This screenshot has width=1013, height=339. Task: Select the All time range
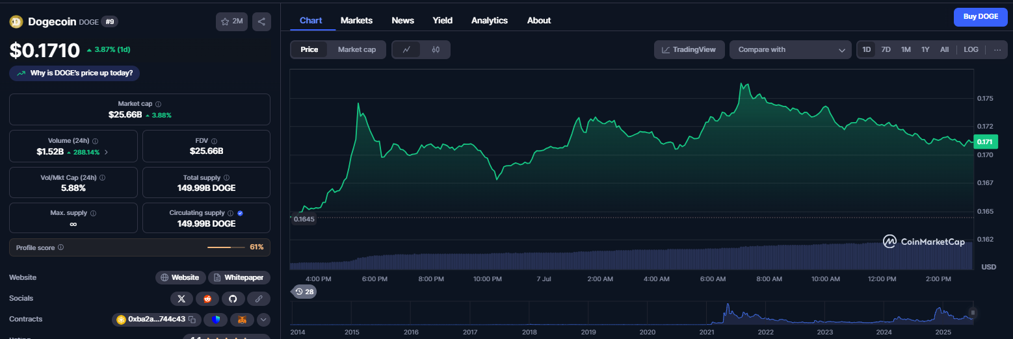[944, 49]
